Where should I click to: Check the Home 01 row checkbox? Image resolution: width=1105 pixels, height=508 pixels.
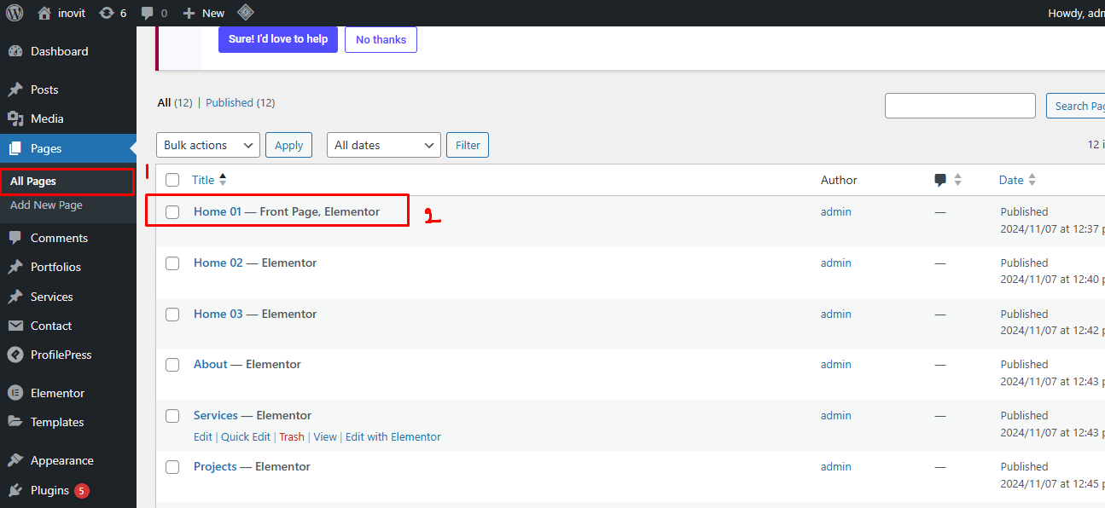pos(172,212)
